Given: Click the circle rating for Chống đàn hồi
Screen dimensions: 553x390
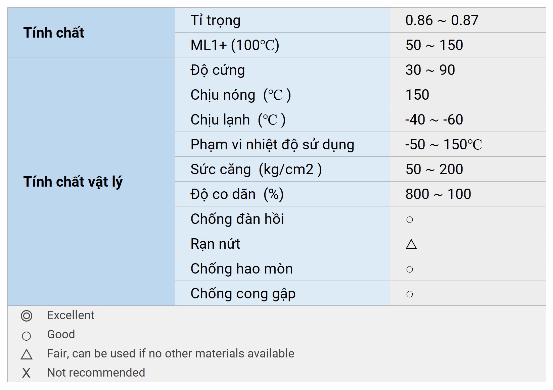Looking at the screenshot, I should (409, 220).
